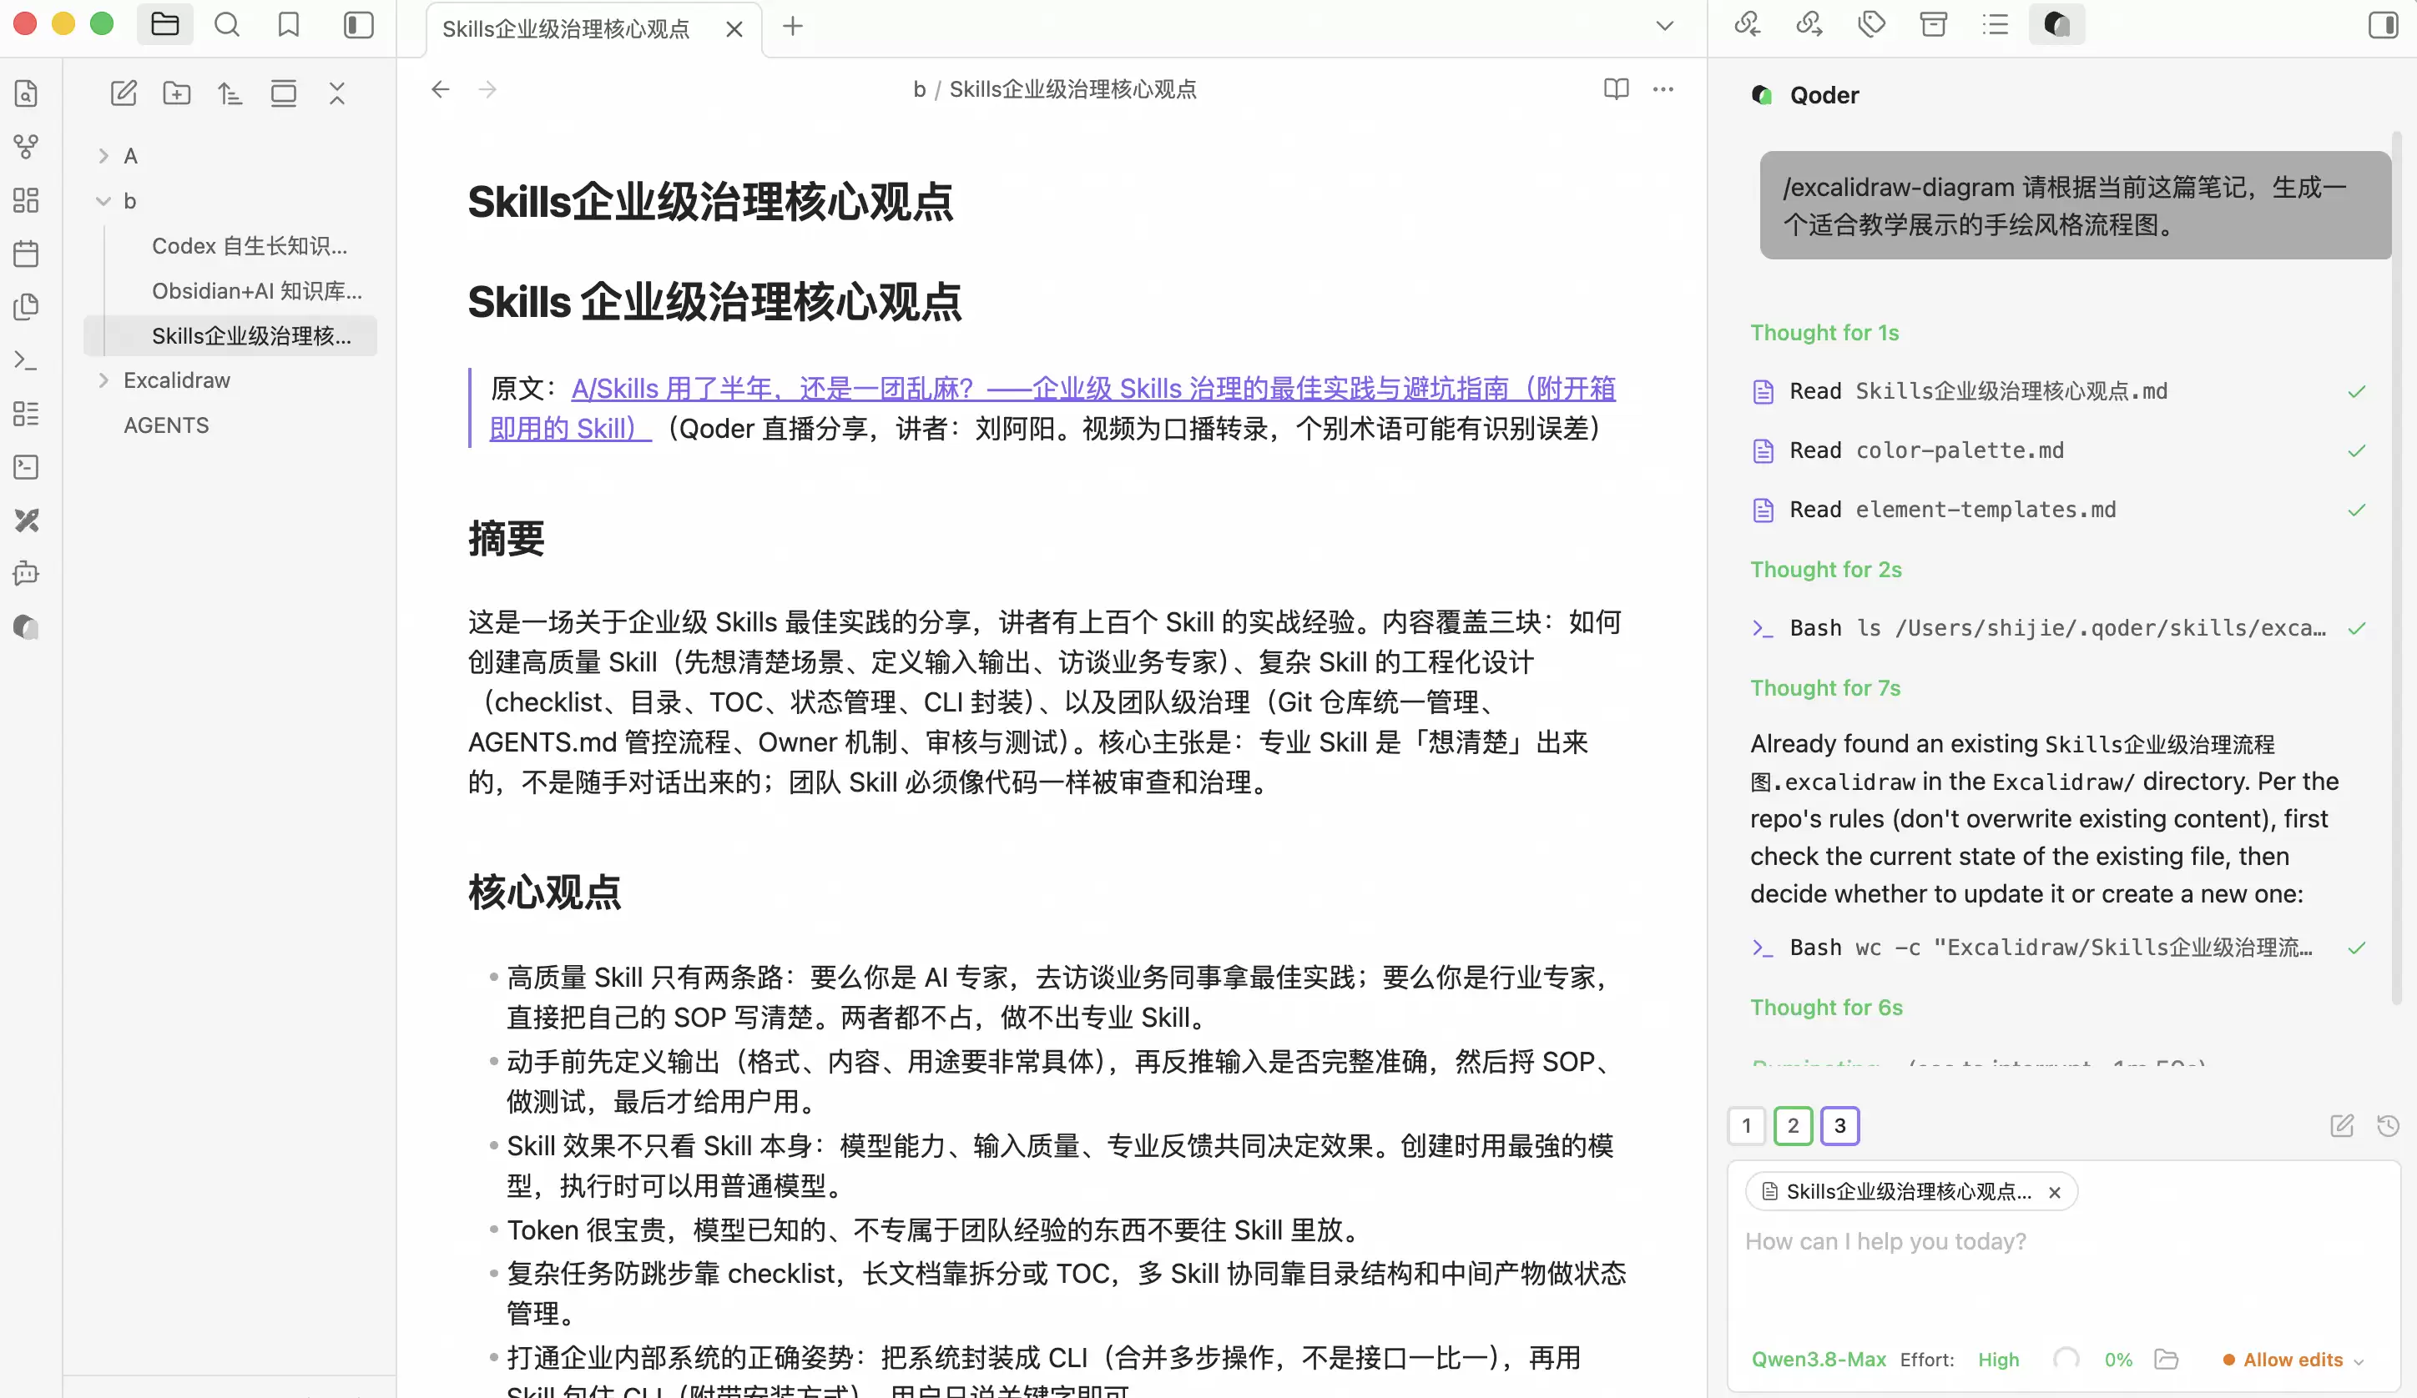The image size is (2417, 1398).
Task: Close the Skills企业级治理核心观点 tab
Action: pos(734,28)
